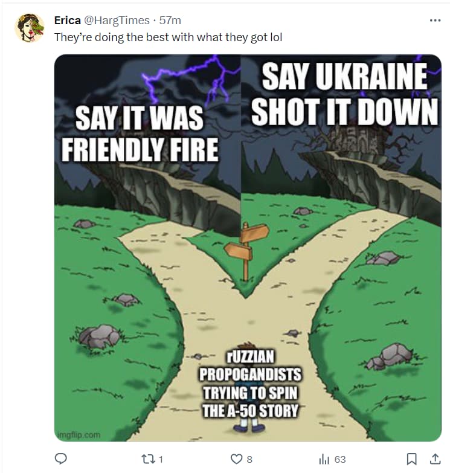Visit the @HargTimes handle link

point(117,21)
